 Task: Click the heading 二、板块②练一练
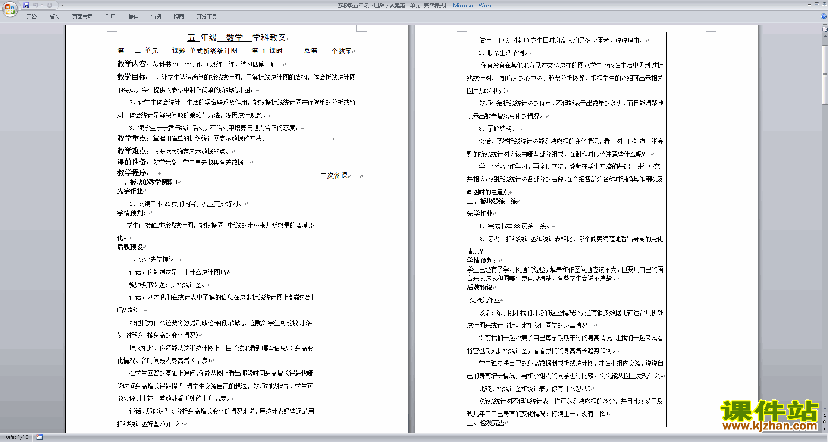[x=492, y=201]
